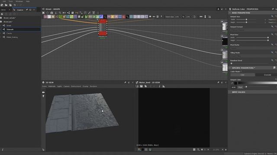Image resolution: width=277 pixels, height=155 pixels.
Task: Set Color Mode to Color
Action: pyautogui.click(x=242, y=75)
